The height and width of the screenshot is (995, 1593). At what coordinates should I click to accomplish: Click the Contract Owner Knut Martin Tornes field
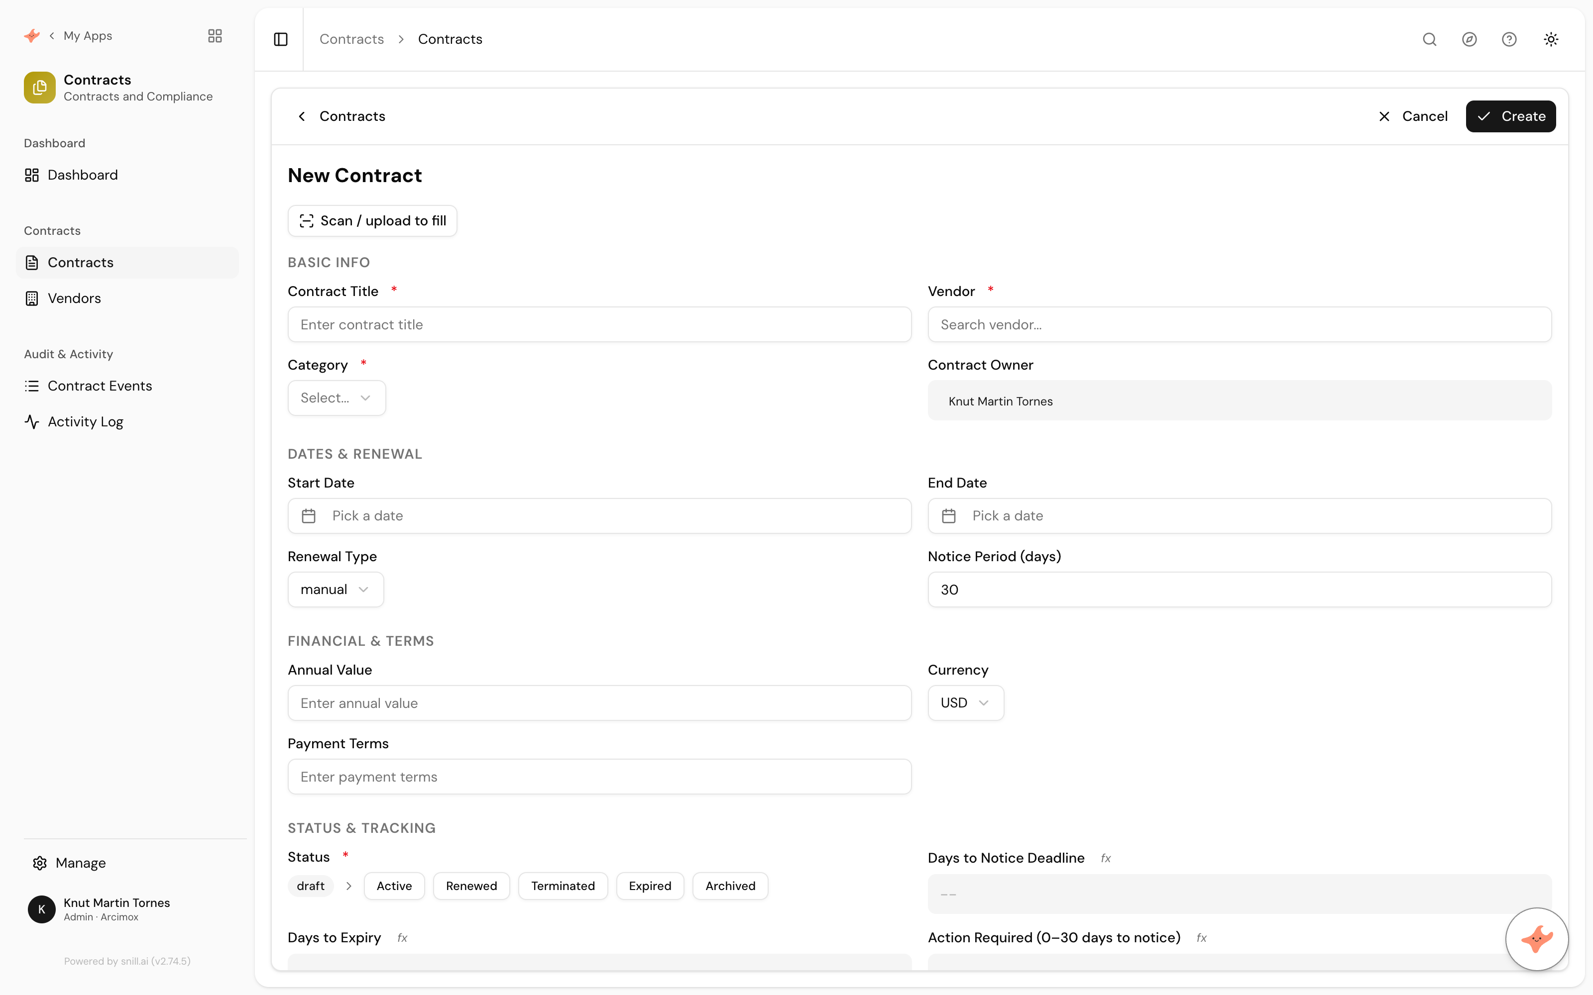[x=1239, y=401]
